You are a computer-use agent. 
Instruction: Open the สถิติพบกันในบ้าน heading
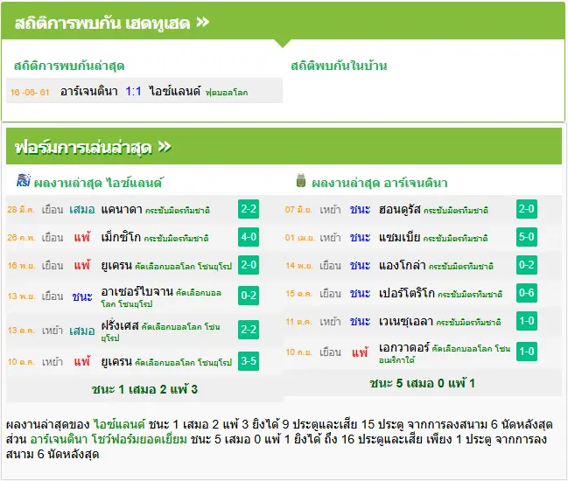[339, 66]
